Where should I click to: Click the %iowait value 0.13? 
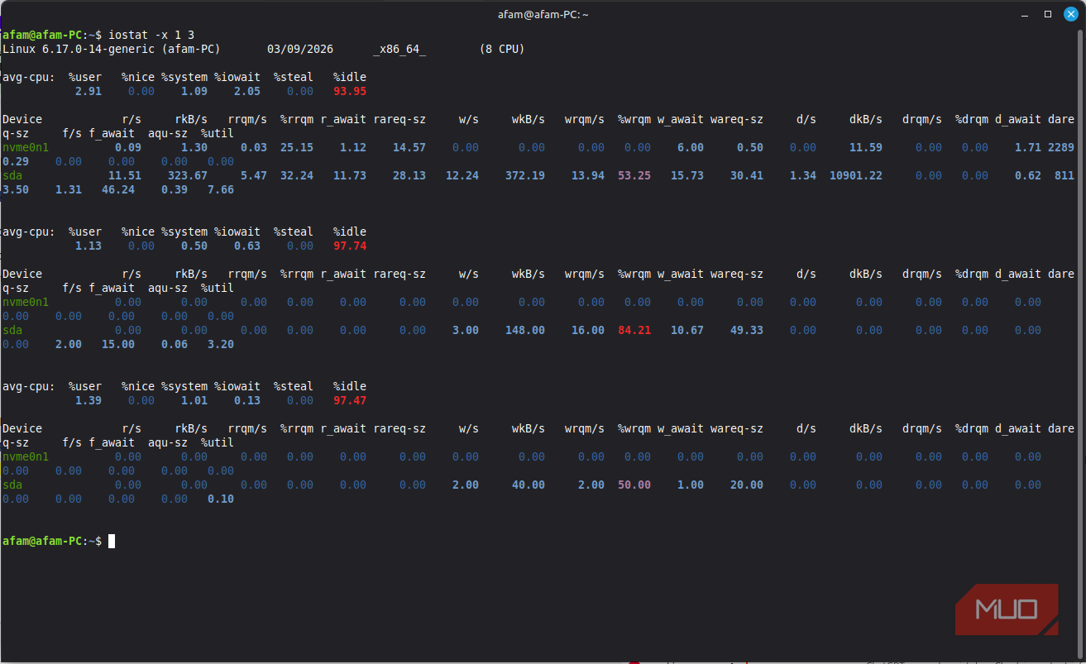(x=247, y=400)
